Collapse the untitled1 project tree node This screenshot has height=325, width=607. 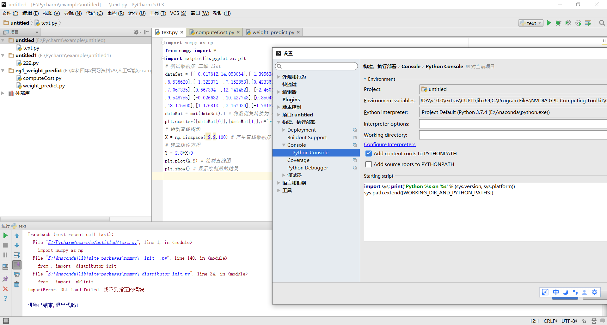(3, 56)
